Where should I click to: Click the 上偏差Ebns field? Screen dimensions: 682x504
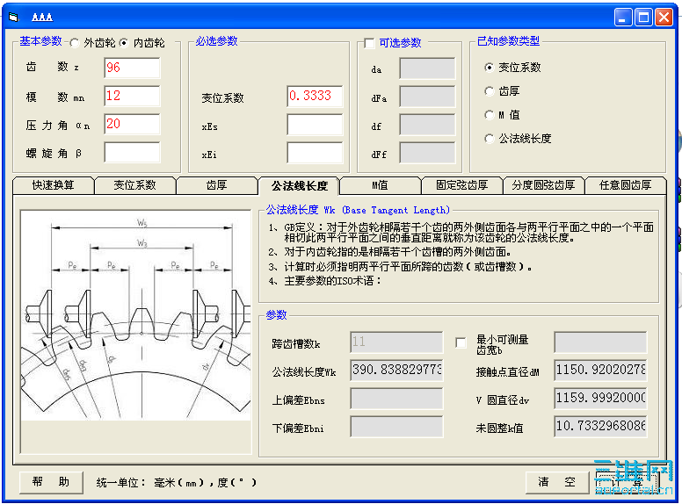(396, 399)
